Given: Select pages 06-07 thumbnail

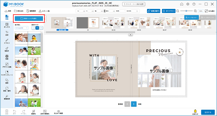Looking at the screenshot, I should [x=164, y=23].
